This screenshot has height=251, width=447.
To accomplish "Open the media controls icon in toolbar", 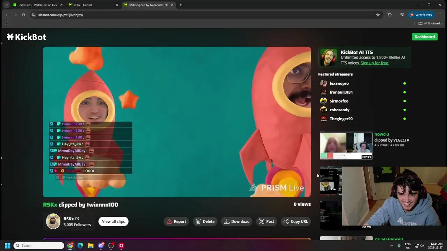I will pyautogui.click(x=402, y=15).
